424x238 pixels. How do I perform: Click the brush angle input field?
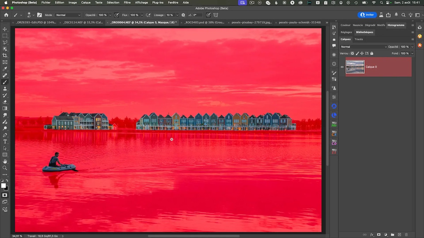(198, 15)
